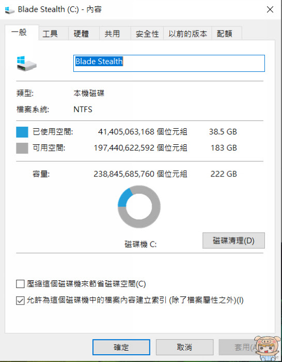Click the blue used space swatch
The width and height of the screenshot is (282, 362).
coord(22,132)
